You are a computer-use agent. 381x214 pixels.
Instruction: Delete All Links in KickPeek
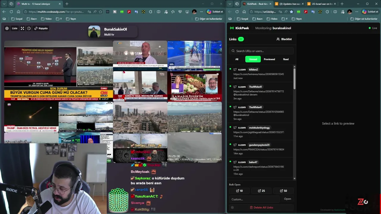pos(261,207)
